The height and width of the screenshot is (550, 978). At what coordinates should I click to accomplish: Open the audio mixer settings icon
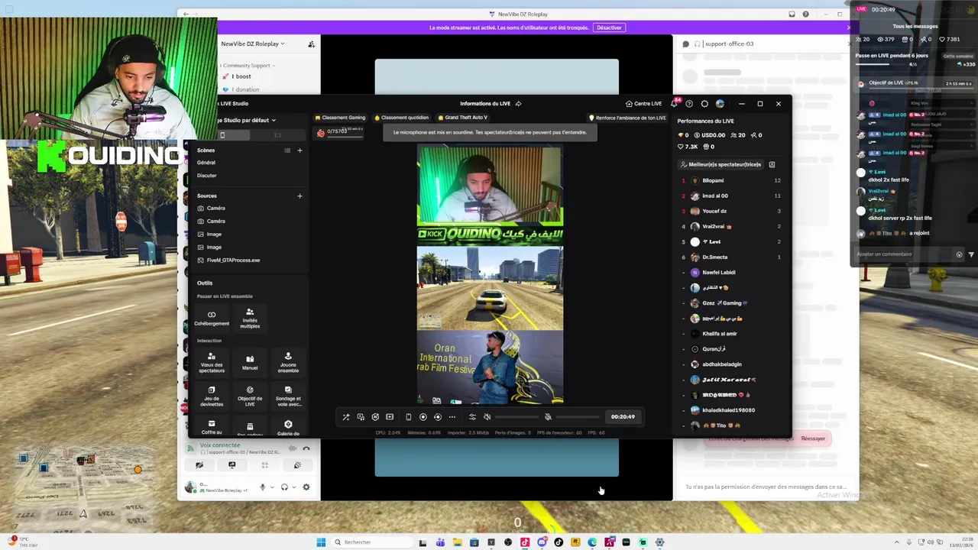tap(472, 417)
